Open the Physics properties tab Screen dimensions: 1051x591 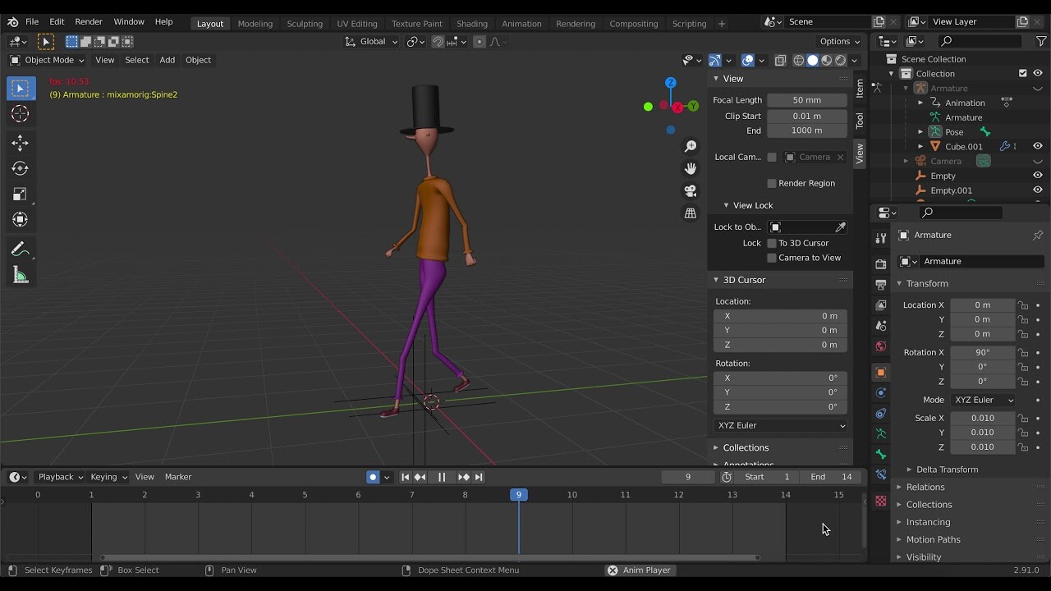[x=880, y=415]
